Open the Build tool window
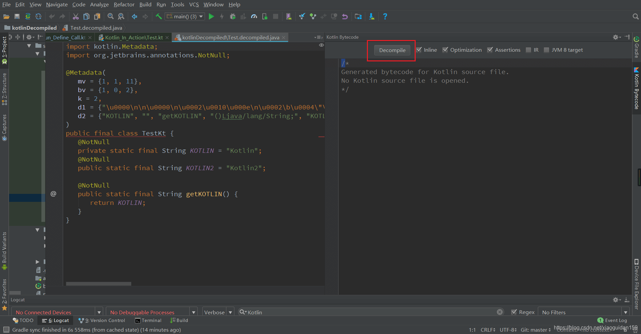 (x=179, y=320)
